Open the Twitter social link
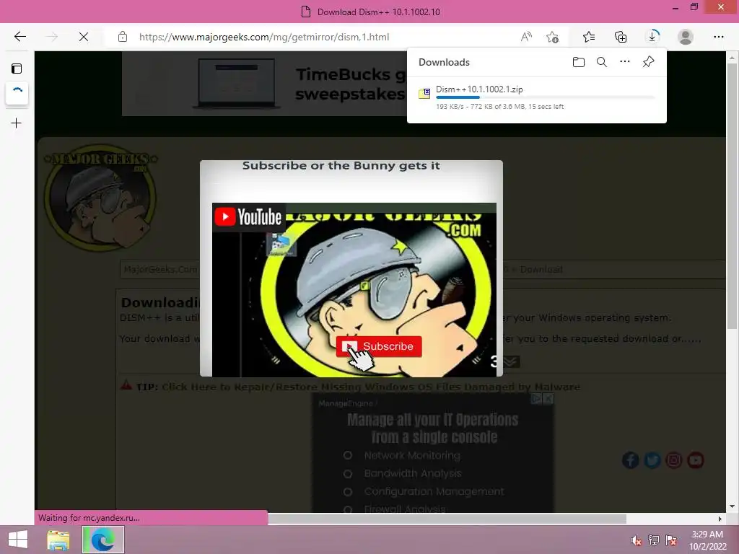Viewport: 739px width, 554px height. click(x=652, y=460)
